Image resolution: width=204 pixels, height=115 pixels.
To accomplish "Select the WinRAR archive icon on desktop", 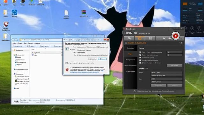I will point(84,14).
